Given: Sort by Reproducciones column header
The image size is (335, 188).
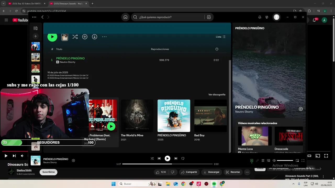Looking at the screenshot, I should 160,49.
